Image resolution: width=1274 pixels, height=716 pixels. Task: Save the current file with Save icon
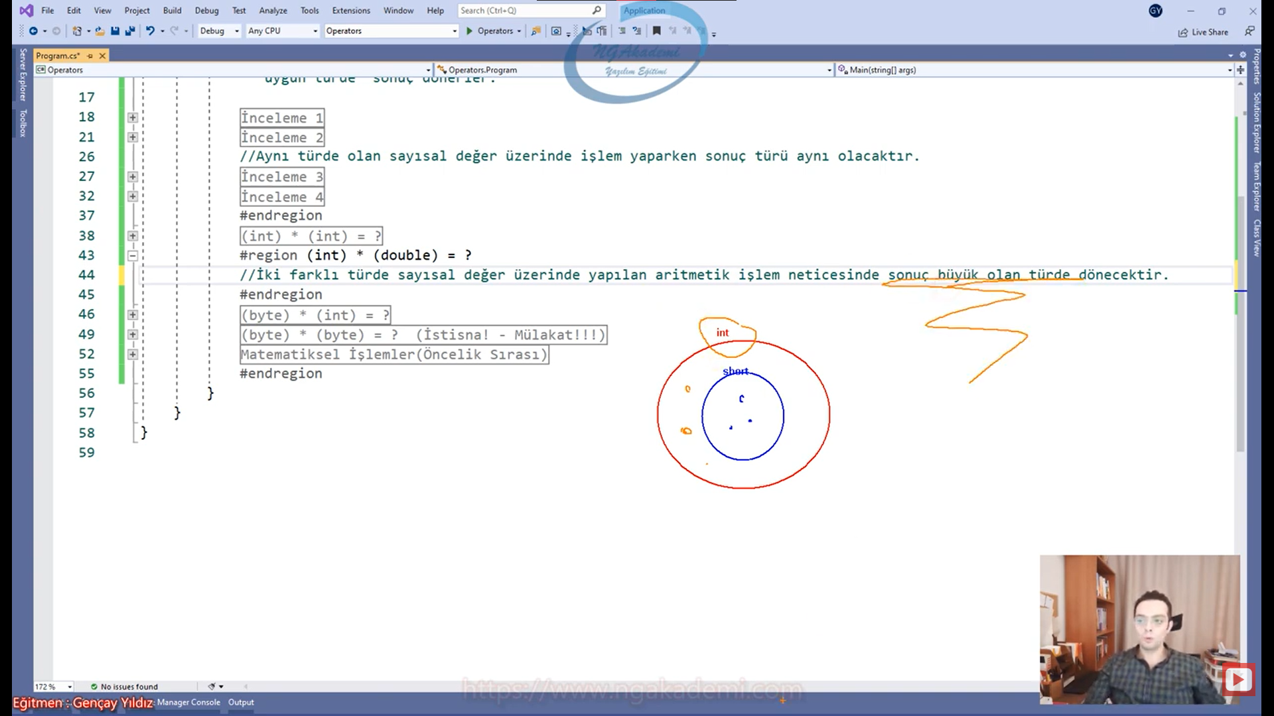[x=115, y=31]
